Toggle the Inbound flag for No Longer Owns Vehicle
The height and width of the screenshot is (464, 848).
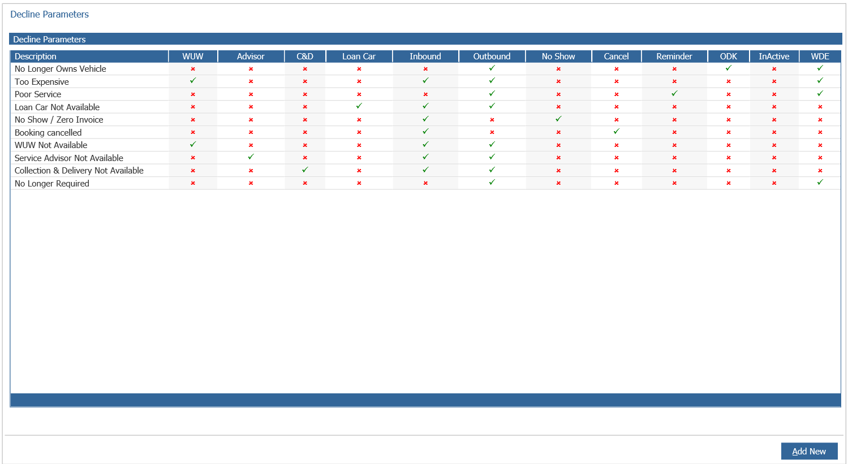tap(425, 69)
